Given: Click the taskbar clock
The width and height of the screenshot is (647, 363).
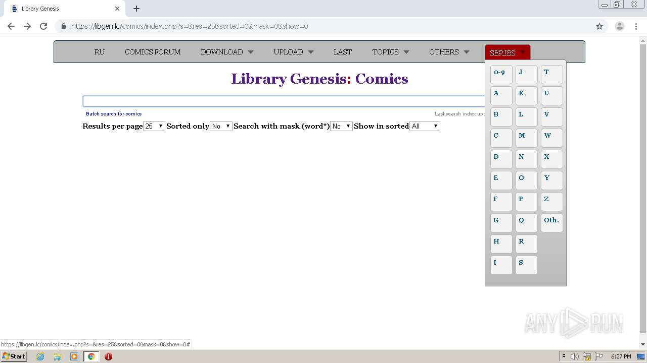Looking at the screenshot, I should (x=621, y=356).
